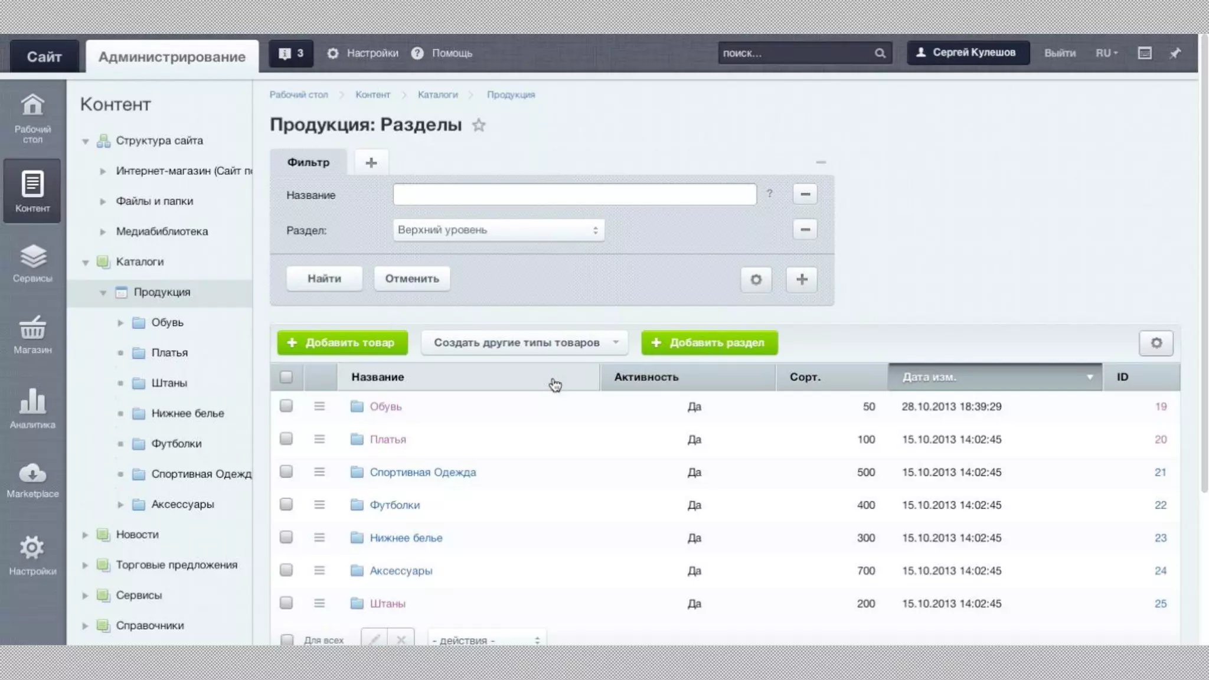The height and width of the screenshot is (680, 1209).
Task: Open Создать другие типы товаров dropdown
Action: (x=524, y=343)
